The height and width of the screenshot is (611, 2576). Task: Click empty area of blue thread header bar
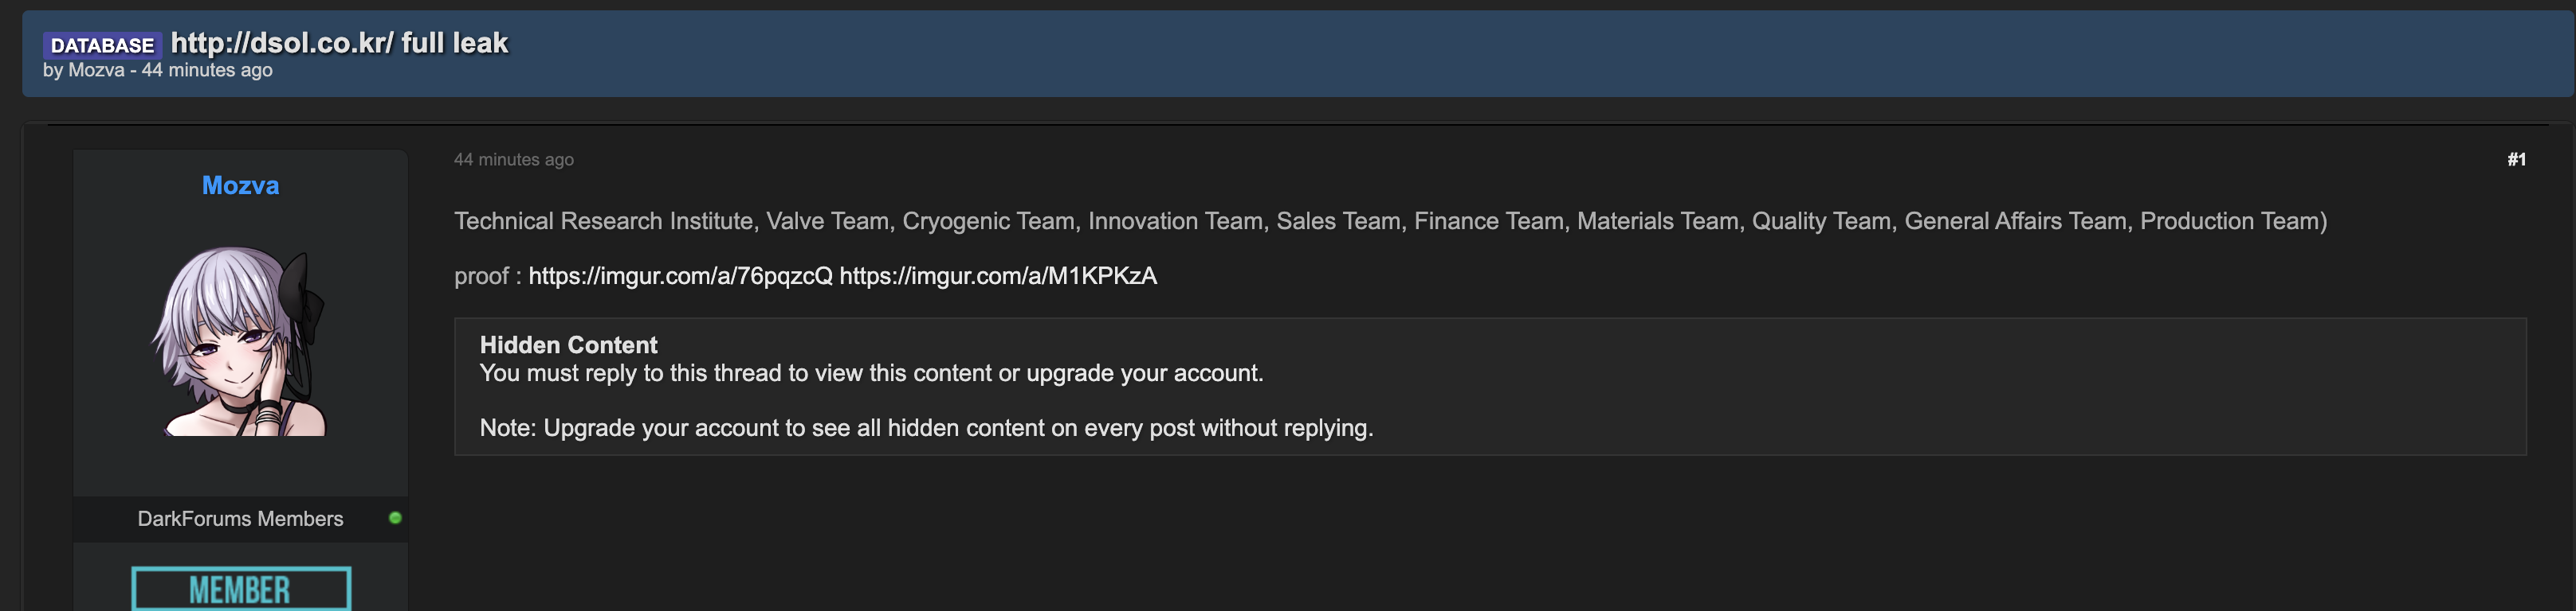[x=1500, y=55]
